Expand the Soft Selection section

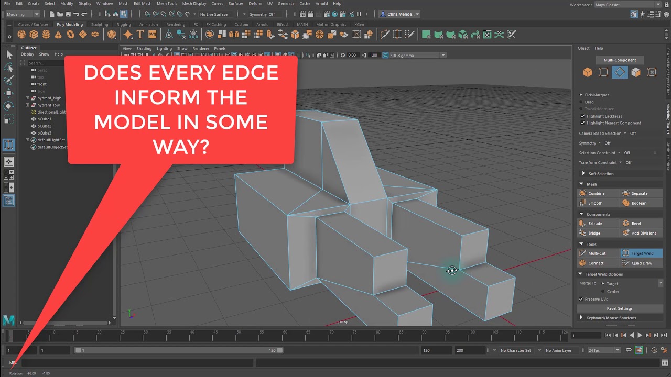click(583, 173)
